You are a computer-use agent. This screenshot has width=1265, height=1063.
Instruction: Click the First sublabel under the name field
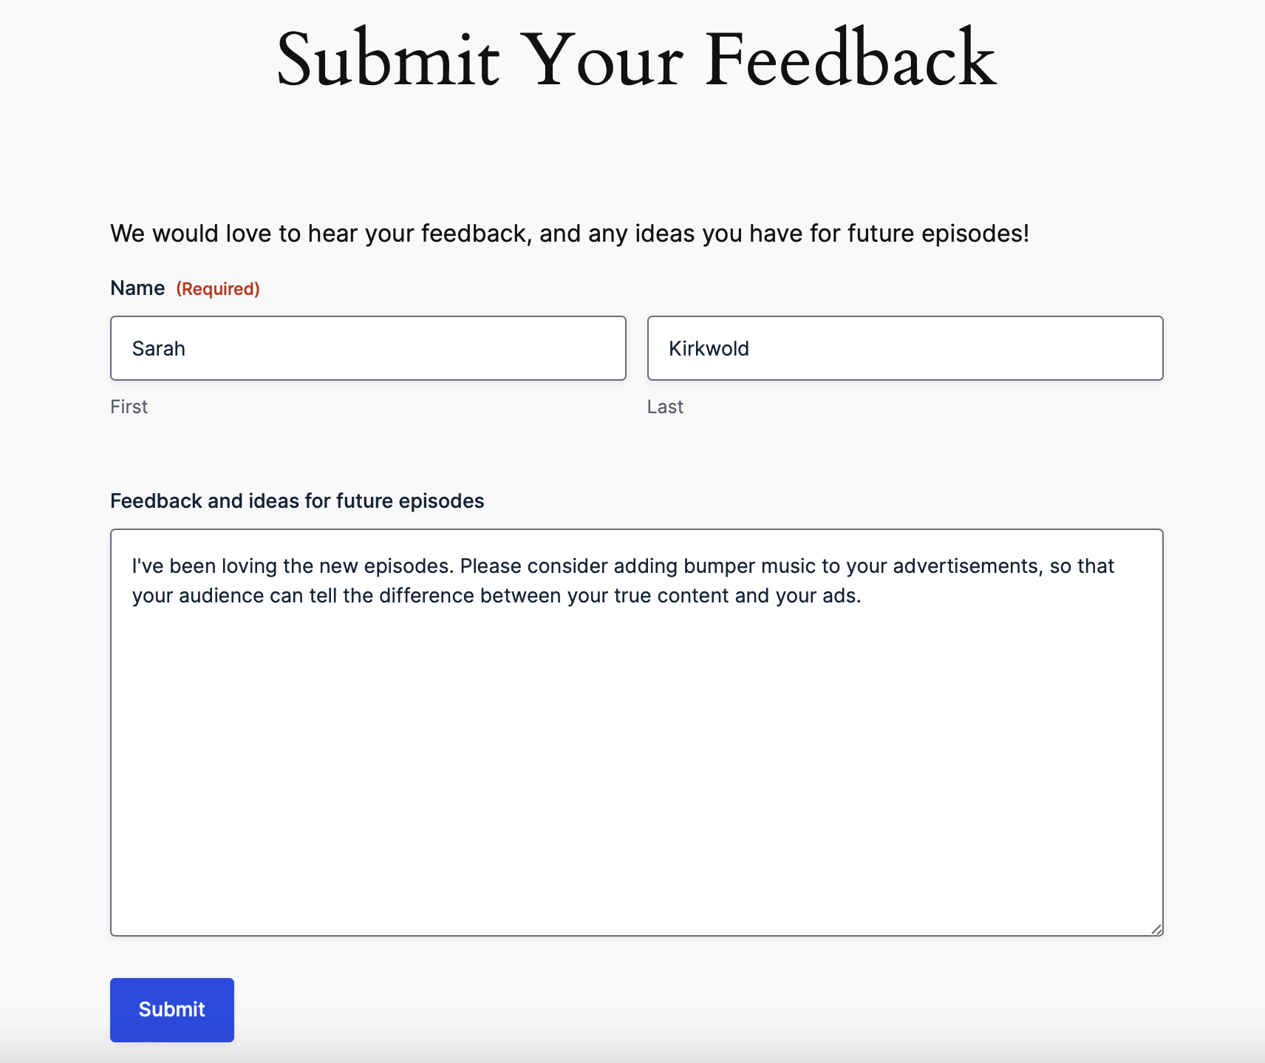point(129,407)
